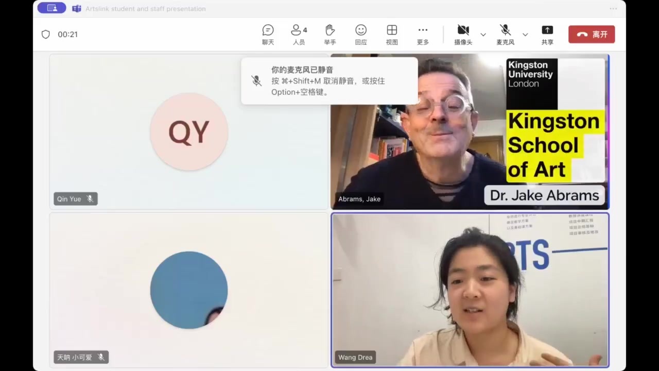Click the purple screen icon in title bar
Viewport: 659px width, 371px height.
coord(51,8)
